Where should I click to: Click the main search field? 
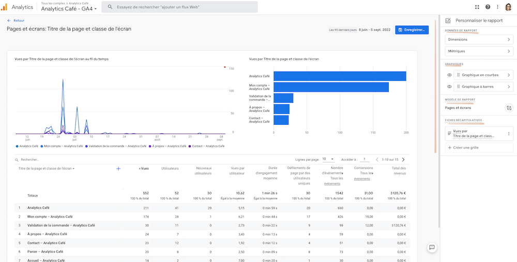coord(180,7)
